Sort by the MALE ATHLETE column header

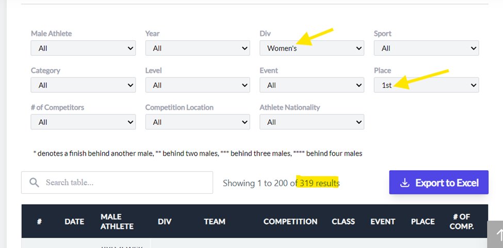pos(117,221)
